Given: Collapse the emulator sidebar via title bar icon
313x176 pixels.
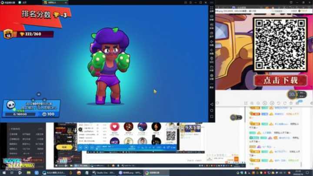Looking at the screenshot, I should point(212,3).
